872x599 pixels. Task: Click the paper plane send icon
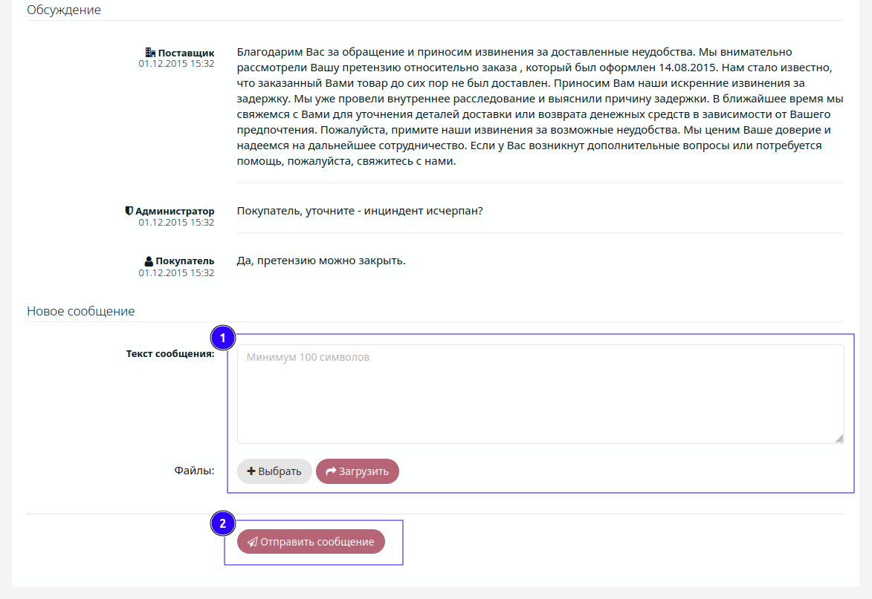[253, 542]
